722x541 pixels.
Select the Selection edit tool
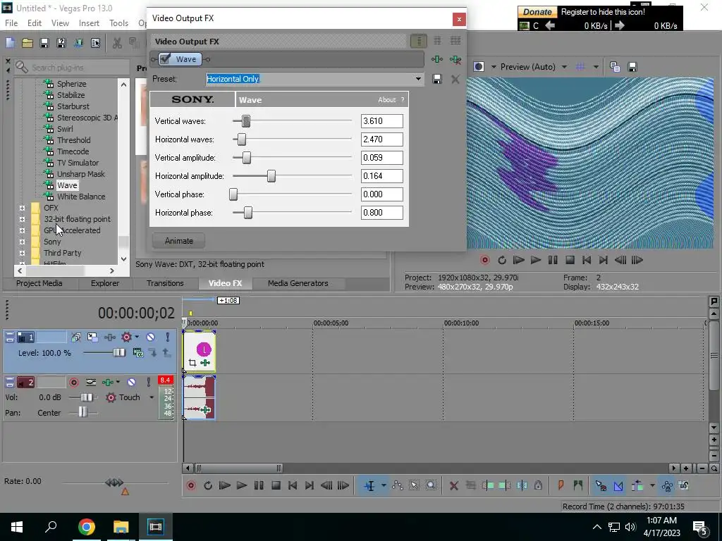click(x=414, y=485)
